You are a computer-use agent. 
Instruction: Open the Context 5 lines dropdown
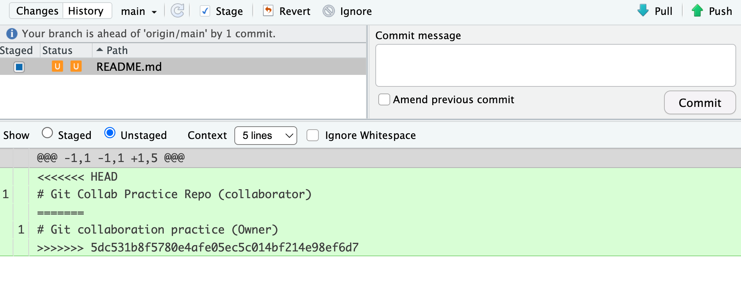(x=266, y=136)
